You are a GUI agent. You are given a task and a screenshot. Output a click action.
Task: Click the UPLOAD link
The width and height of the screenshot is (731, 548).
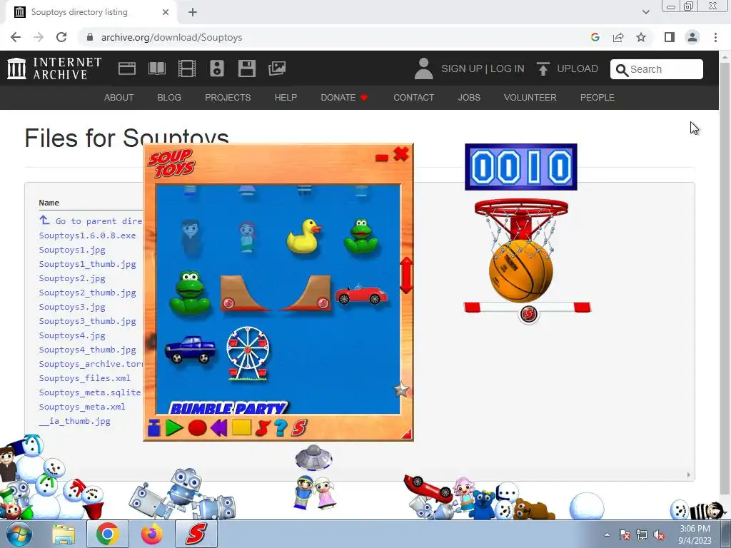[568, 68]
